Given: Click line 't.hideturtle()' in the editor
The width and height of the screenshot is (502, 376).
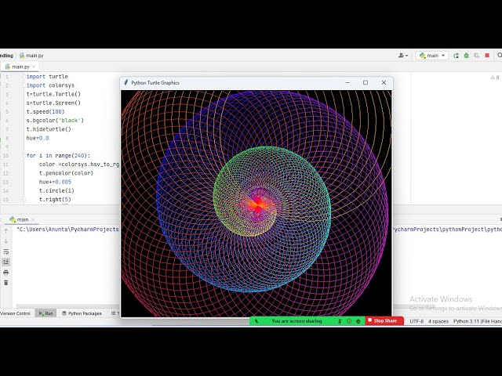Looking at the screenshot, I should point(49,129).
